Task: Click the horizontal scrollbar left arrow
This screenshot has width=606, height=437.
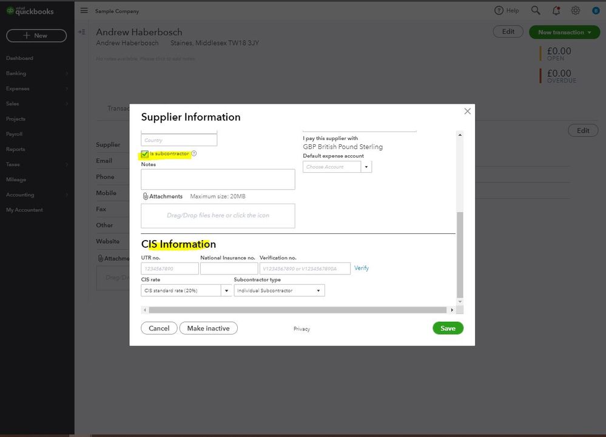Action: pyautogui.click(x=145, y=310)
